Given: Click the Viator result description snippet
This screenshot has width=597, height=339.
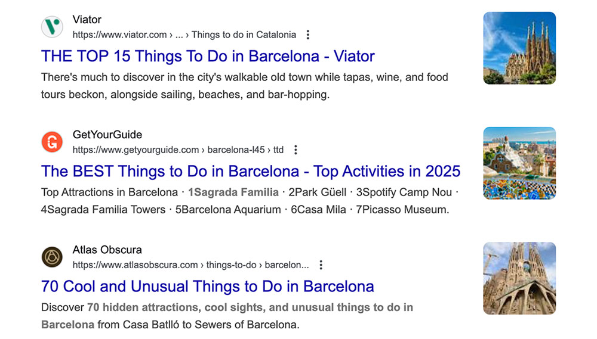Looking at the screenshot, I should [x=244, y=86].
